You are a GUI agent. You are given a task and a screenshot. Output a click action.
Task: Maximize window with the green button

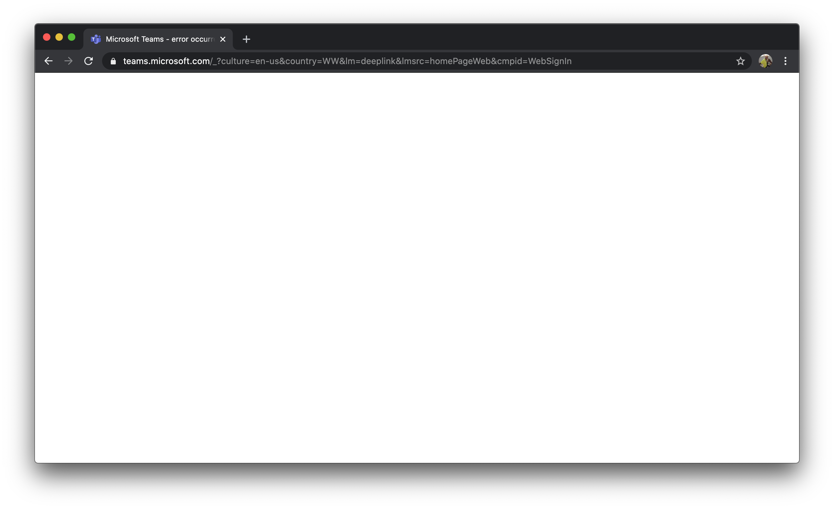tap(71, 37)
